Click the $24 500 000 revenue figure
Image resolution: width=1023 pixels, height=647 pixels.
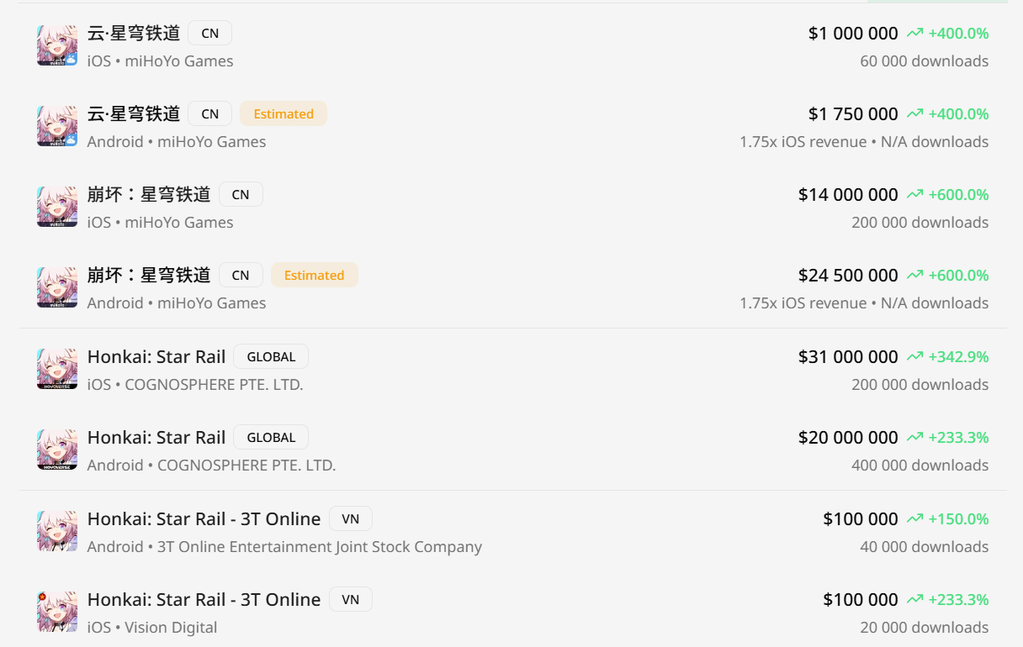click(x=848, y=276)
